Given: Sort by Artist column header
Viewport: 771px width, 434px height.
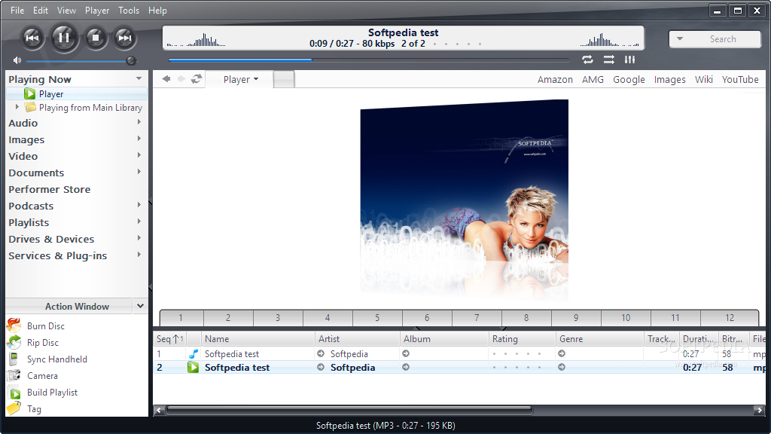Looking at the screenshot, I should coord(356,339).
